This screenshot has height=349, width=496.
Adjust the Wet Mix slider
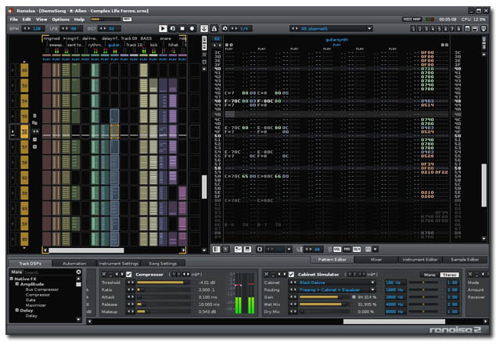[x=324, y=304]
